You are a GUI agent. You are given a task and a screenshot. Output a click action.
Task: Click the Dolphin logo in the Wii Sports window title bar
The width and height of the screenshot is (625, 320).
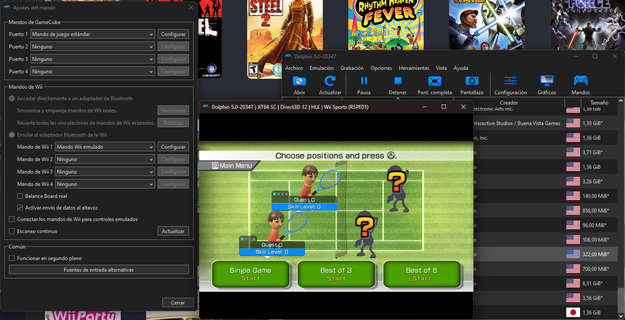206,107
